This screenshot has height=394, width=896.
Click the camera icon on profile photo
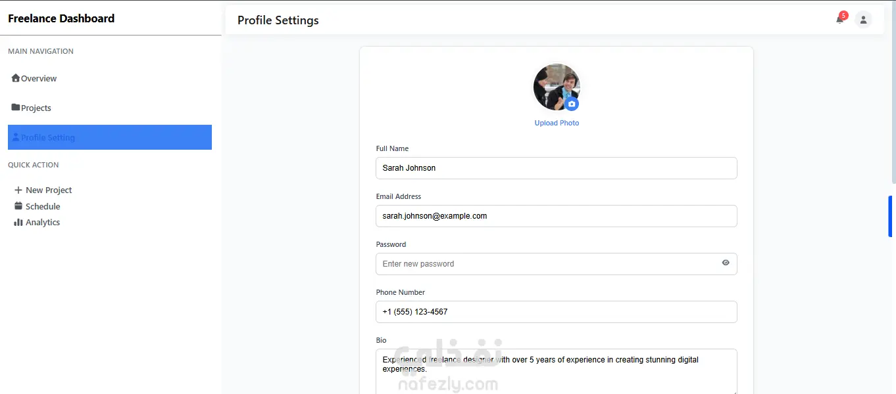(x=572, y=104)
